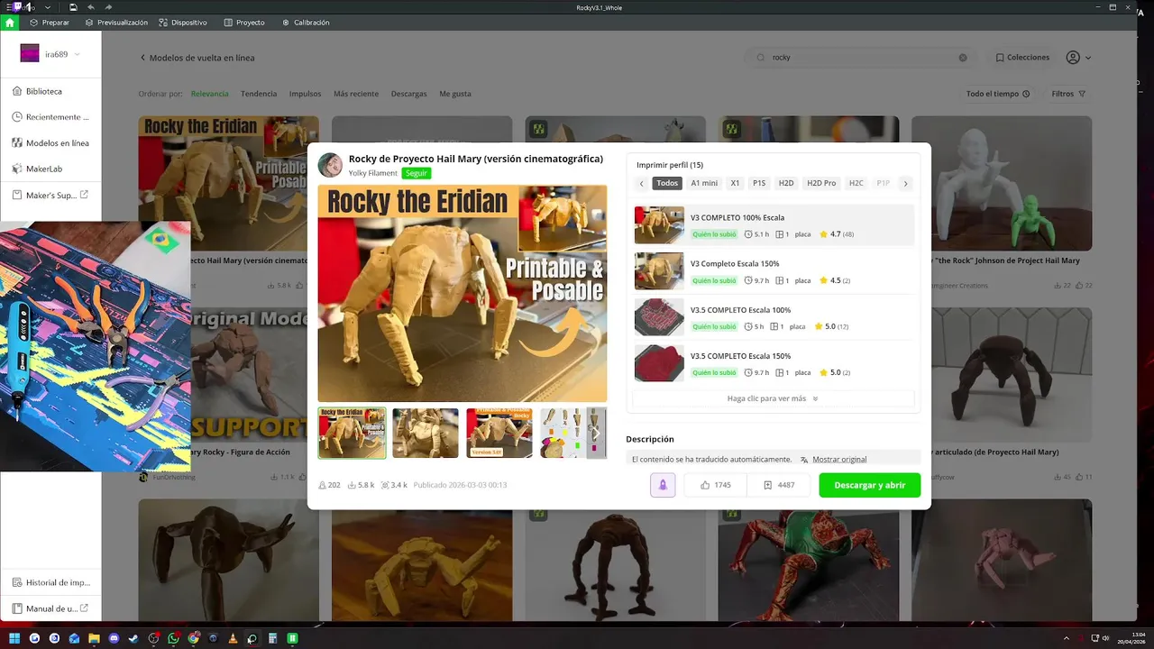This screenshot has height=649, width=1154.
Task: Open the user profile dropdown at top right
Action: click(1078, 58)
